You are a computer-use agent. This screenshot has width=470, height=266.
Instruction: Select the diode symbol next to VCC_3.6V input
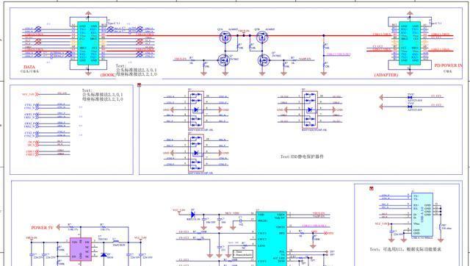pyautogui.click(x=192, y=215)
